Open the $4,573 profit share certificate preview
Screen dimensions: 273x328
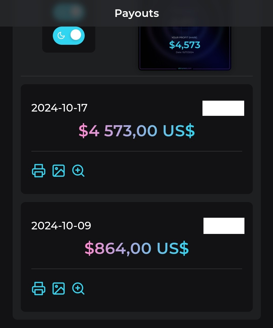(x=185, y=48)
